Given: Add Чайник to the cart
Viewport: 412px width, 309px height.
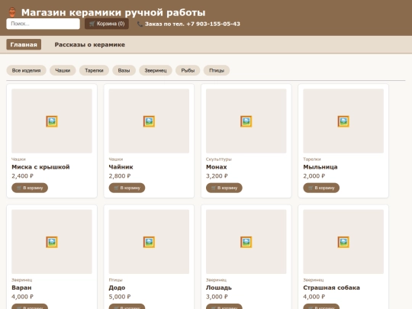Looking at the screenshot, I should pyautogui.click(x=127, y=188).
